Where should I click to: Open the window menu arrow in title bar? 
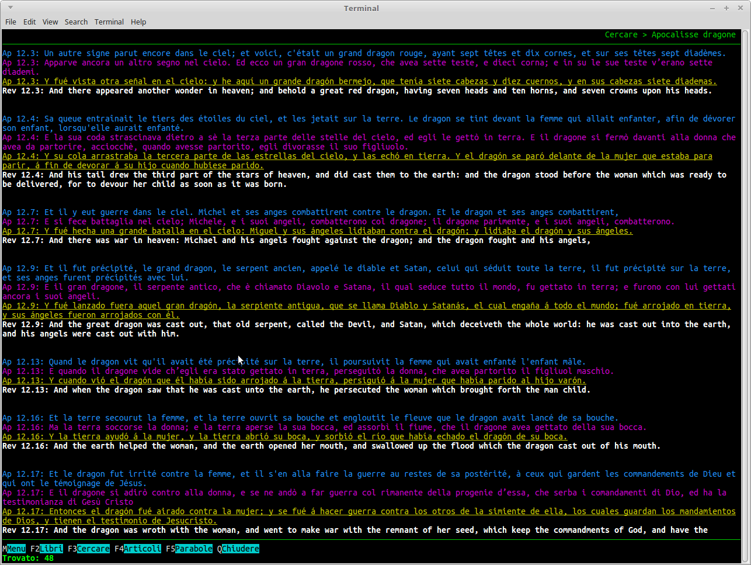[x=11, y=8]
